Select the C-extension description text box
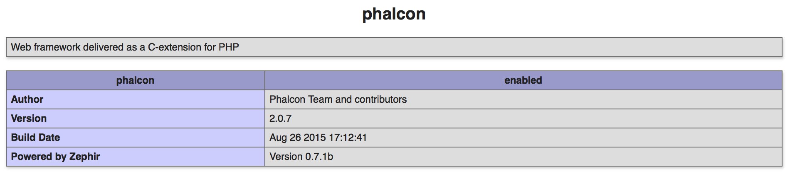Viewport: 790px width, 174px height. click(x=394, y=47)
